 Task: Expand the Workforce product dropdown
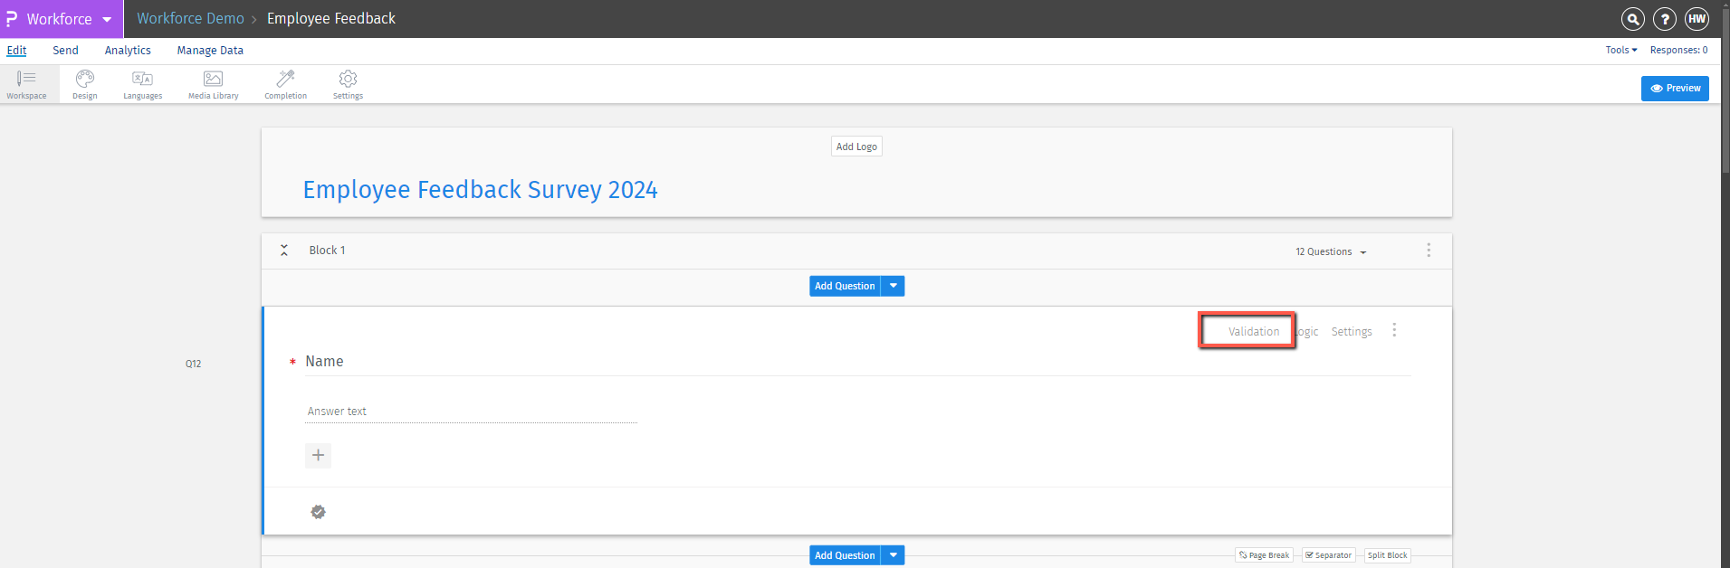tap(107, 19)
